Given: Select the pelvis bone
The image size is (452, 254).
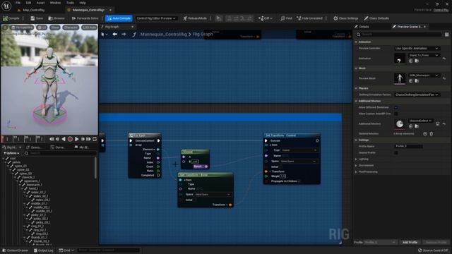Looking at the screenshot, I should pos(16,162).
